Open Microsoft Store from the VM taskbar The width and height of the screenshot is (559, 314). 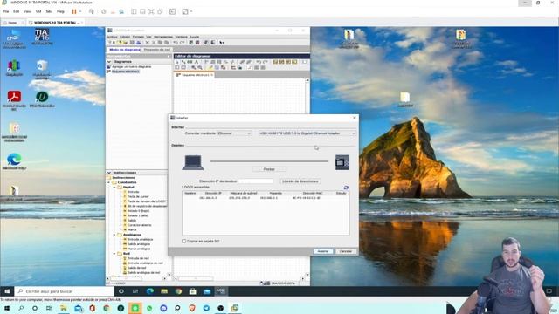tap(192, 291)
